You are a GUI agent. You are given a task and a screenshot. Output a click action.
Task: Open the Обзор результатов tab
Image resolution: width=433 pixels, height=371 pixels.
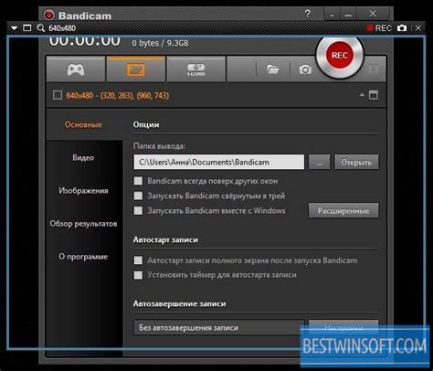click(x=83, y=224)
